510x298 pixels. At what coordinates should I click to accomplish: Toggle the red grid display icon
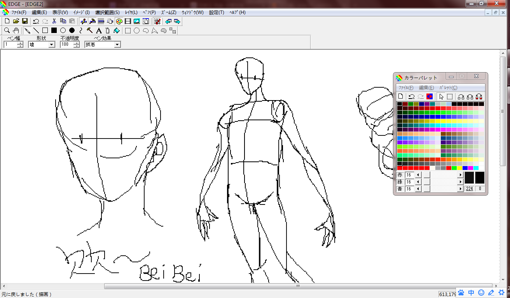157,21
